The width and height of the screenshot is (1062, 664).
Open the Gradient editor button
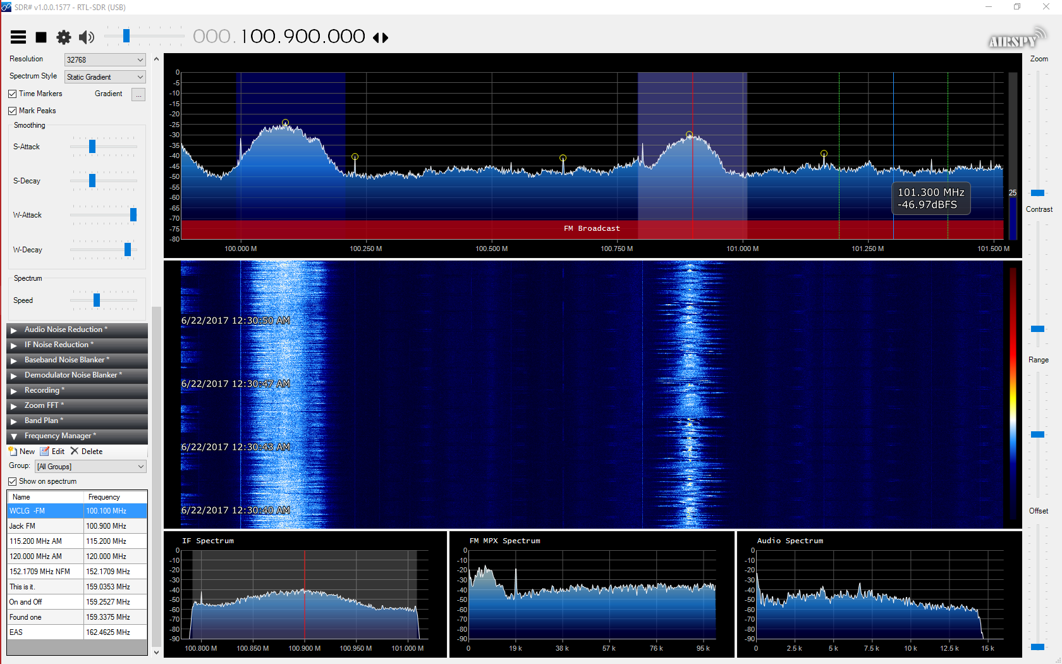138,94
